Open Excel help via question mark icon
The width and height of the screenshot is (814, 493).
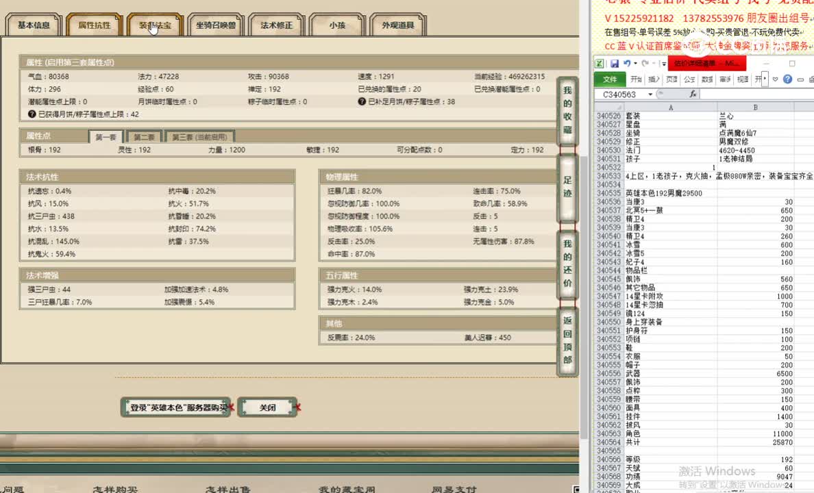click(787, 78)
